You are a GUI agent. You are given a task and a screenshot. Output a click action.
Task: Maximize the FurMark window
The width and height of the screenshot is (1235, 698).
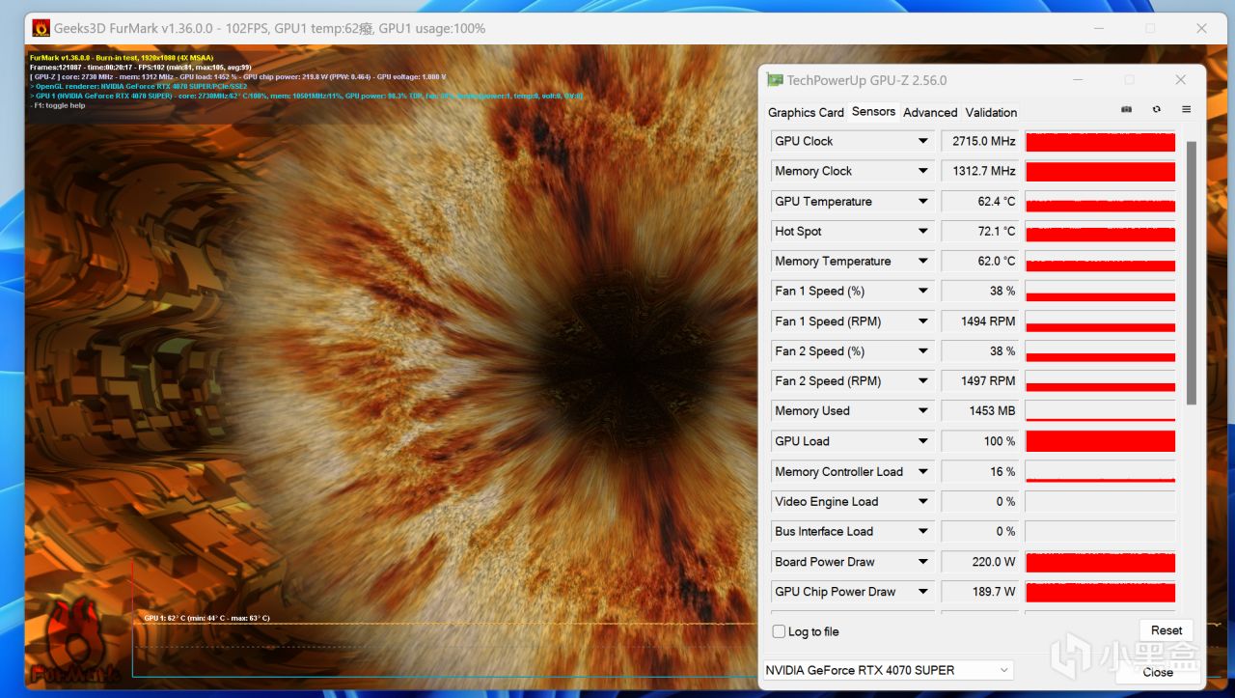pos(1149,28)
